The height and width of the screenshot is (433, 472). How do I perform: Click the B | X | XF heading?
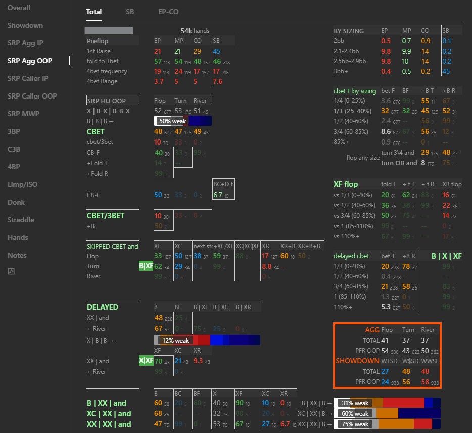446,256
